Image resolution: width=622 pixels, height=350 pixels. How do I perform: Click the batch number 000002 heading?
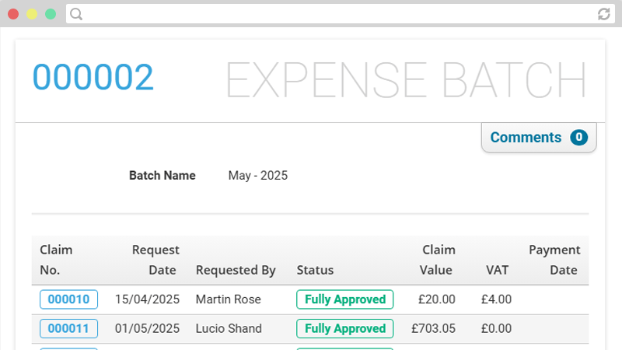(x=93, y=77)
